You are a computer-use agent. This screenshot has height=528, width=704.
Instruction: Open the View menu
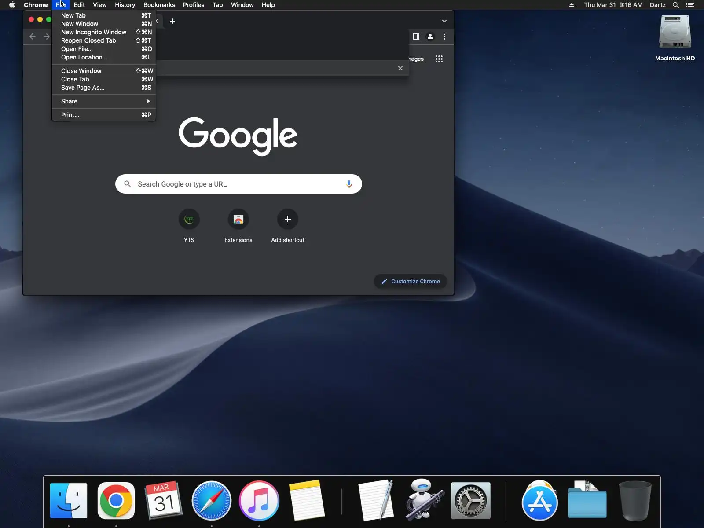(100, 5)
